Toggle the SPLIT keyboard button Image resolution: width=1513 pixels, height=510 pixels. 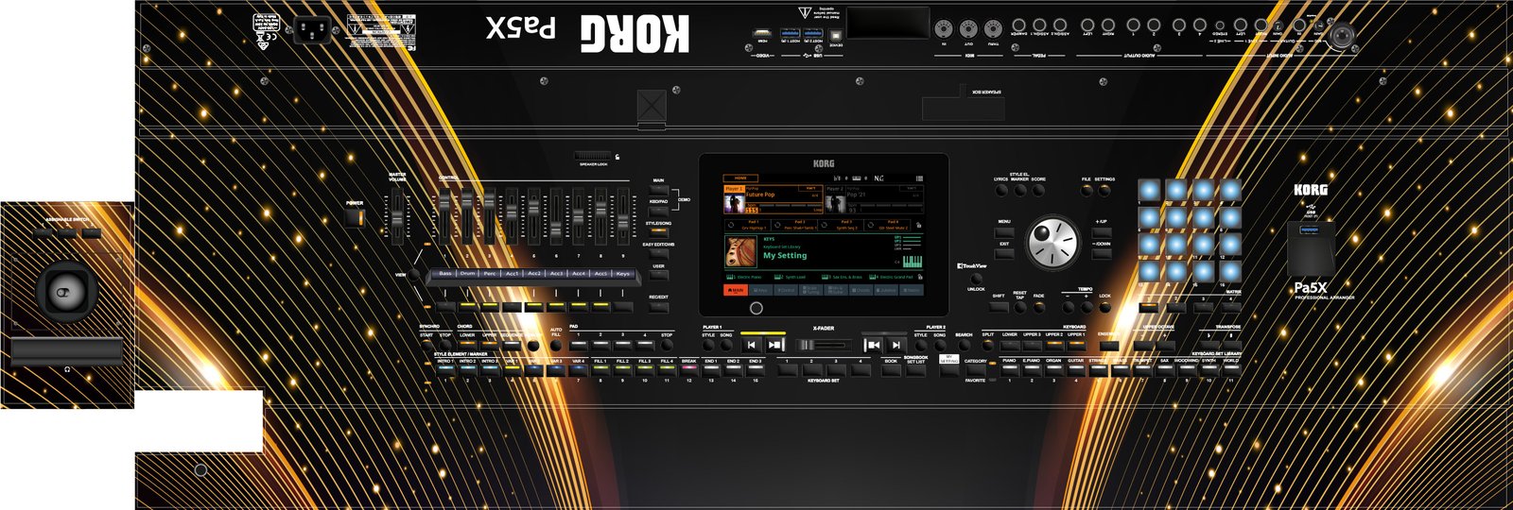click(987, 345)
